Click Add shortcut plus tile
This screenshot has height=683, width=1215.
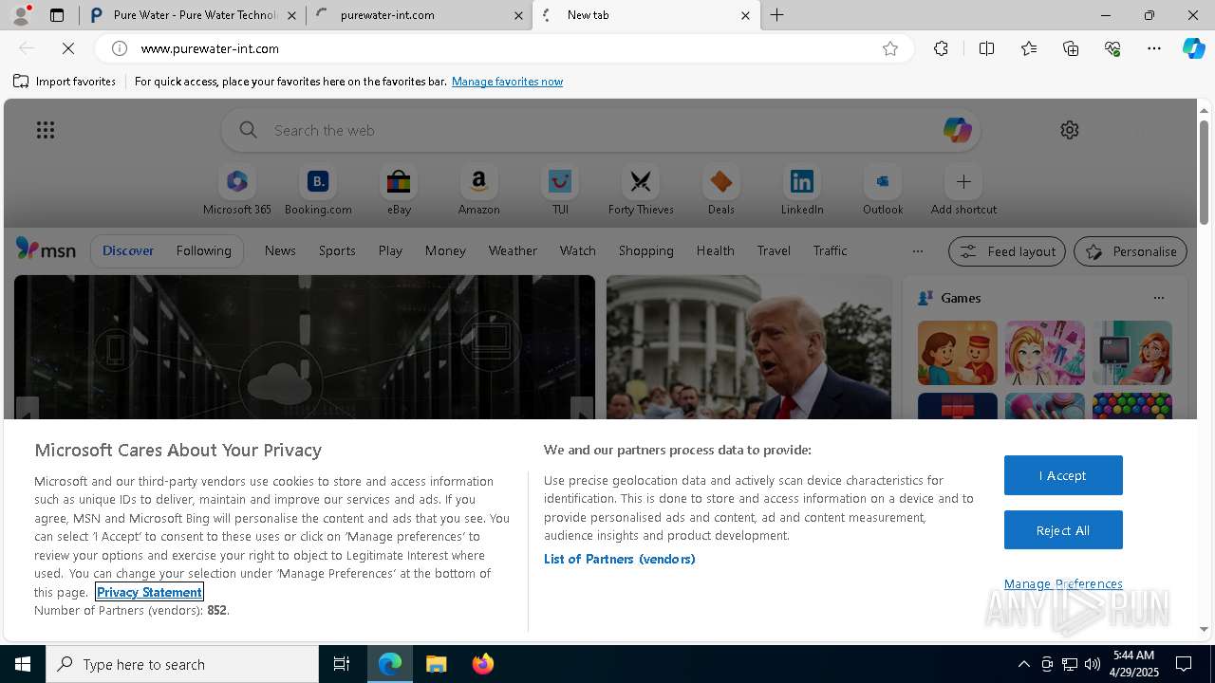(963, 191)
